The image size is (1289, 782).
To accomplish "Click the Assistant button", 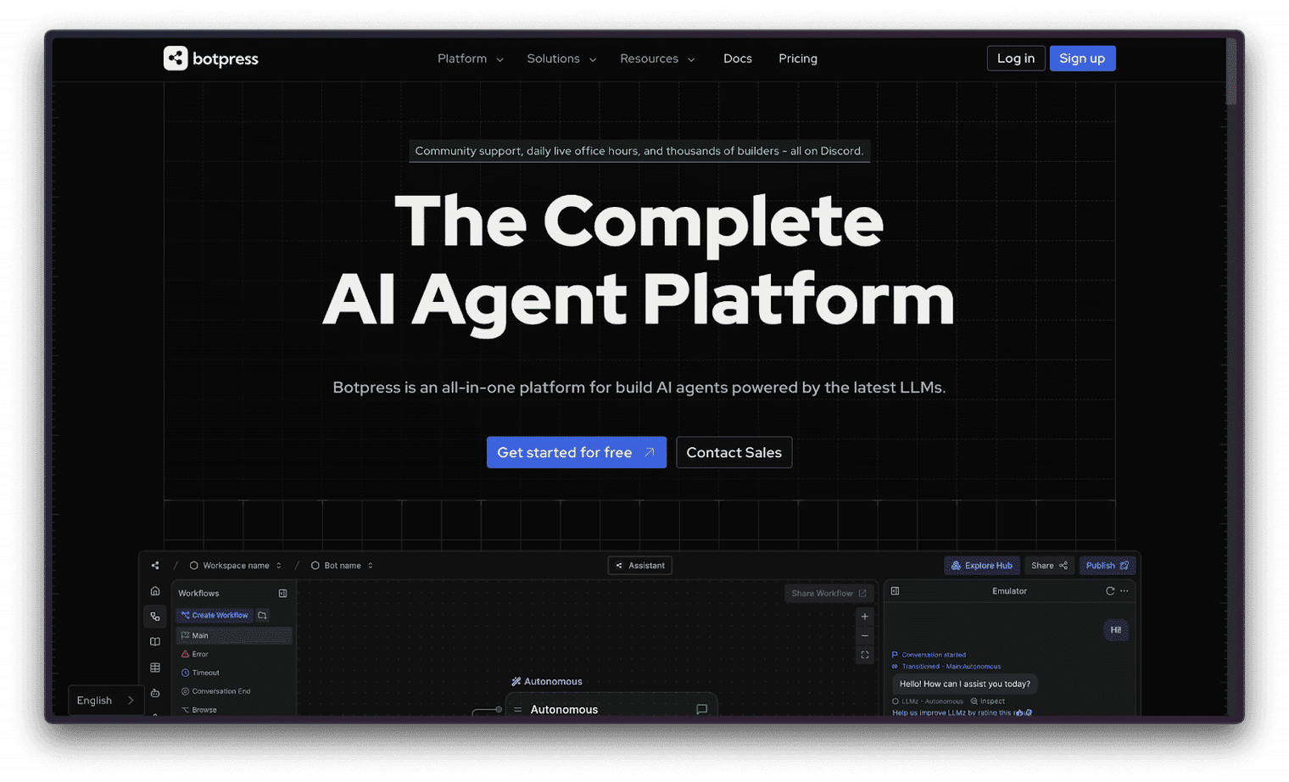I will tap(639, 565).
